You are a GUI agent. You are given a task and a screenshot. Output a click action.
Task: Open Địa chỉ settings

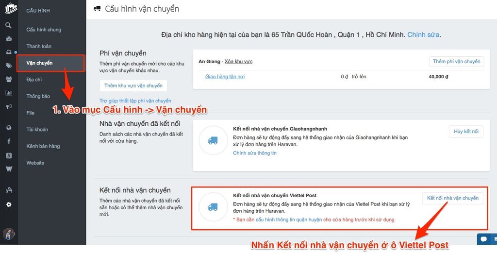34,80
